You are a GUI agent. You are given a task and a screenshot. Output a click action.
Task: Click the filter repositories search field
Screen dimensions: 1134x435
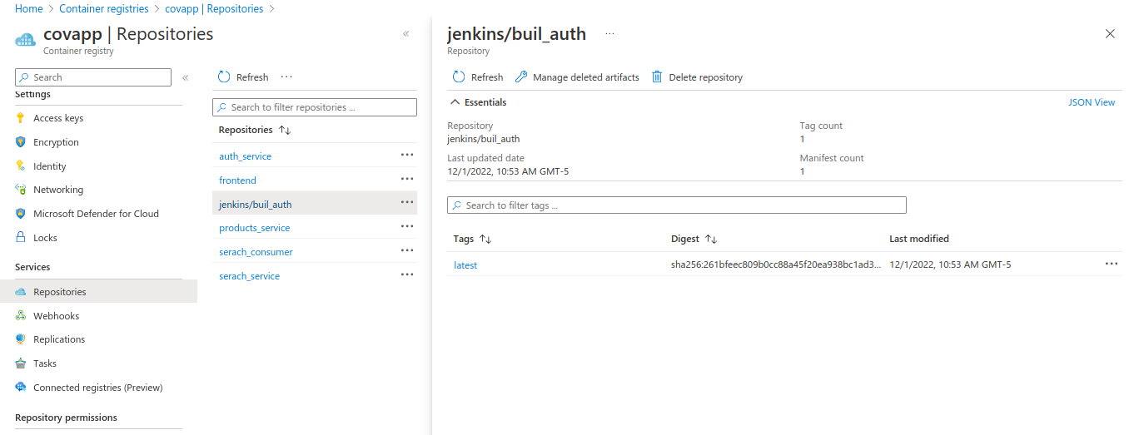[x=315, y=107]
